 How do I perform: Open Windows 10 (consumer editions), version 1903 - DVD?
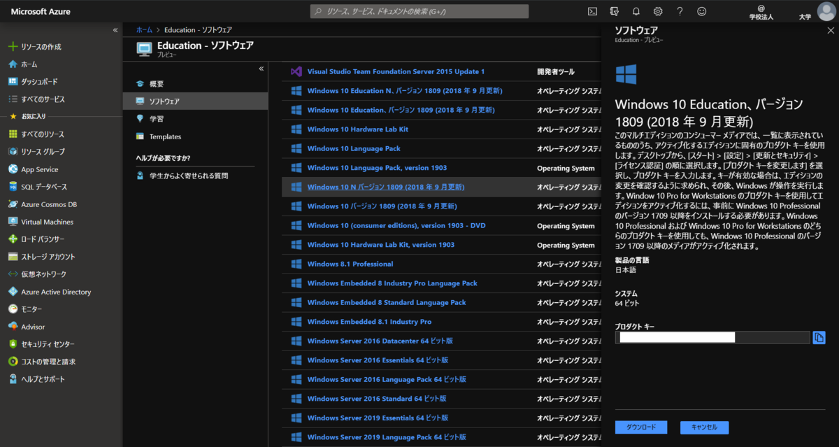[x=396, y=226]
